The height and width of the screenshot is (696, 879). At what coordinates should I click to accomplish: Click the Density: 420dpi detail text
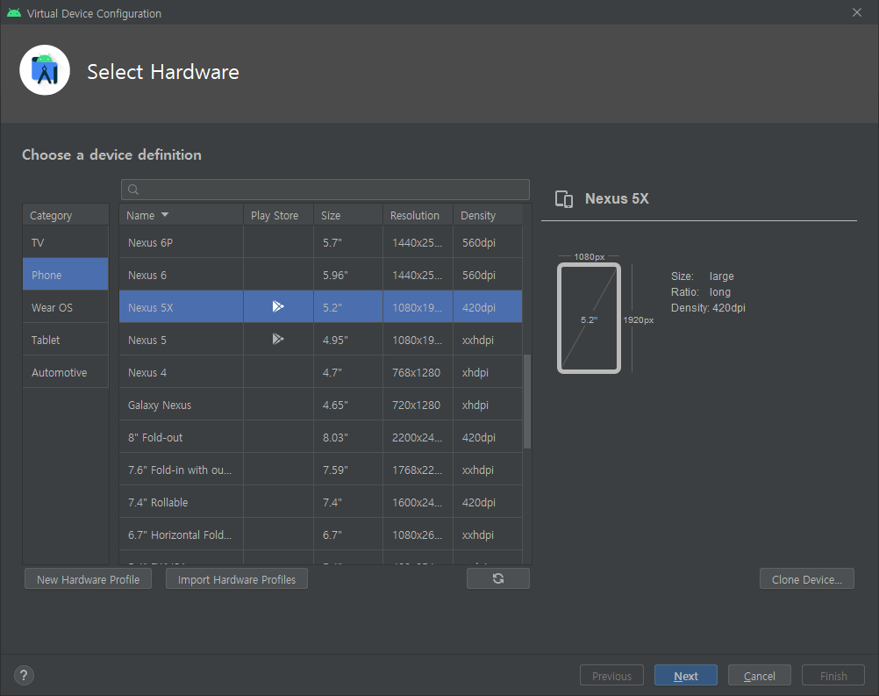pyautogui.click(x=708, y=307)
